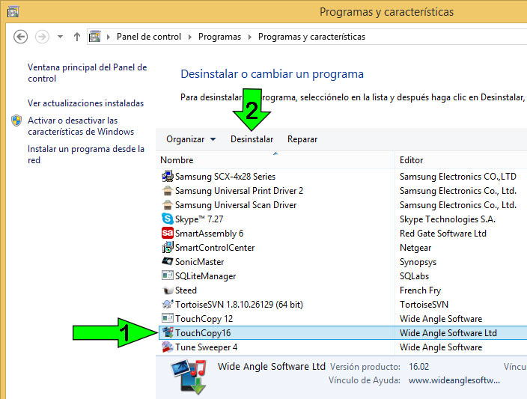The width and height of the screenshot is (527, 399).
Task: Select Skype 7.27 program name
Action: click(199, 219)
